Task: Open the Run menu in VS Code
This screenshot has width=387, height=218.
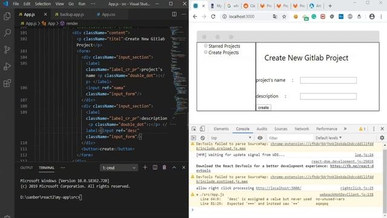Action: tap(82, 4)
